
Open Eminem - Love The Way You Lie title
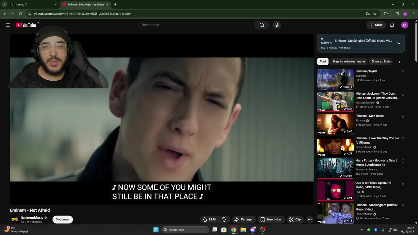click(x=377, y=140)
